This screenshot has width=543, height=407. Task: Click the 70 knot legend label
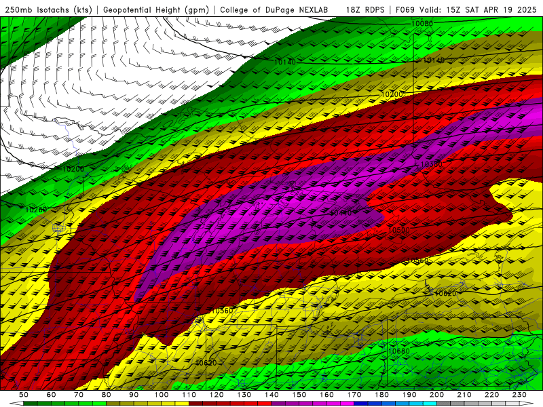(x=79, y=395)
